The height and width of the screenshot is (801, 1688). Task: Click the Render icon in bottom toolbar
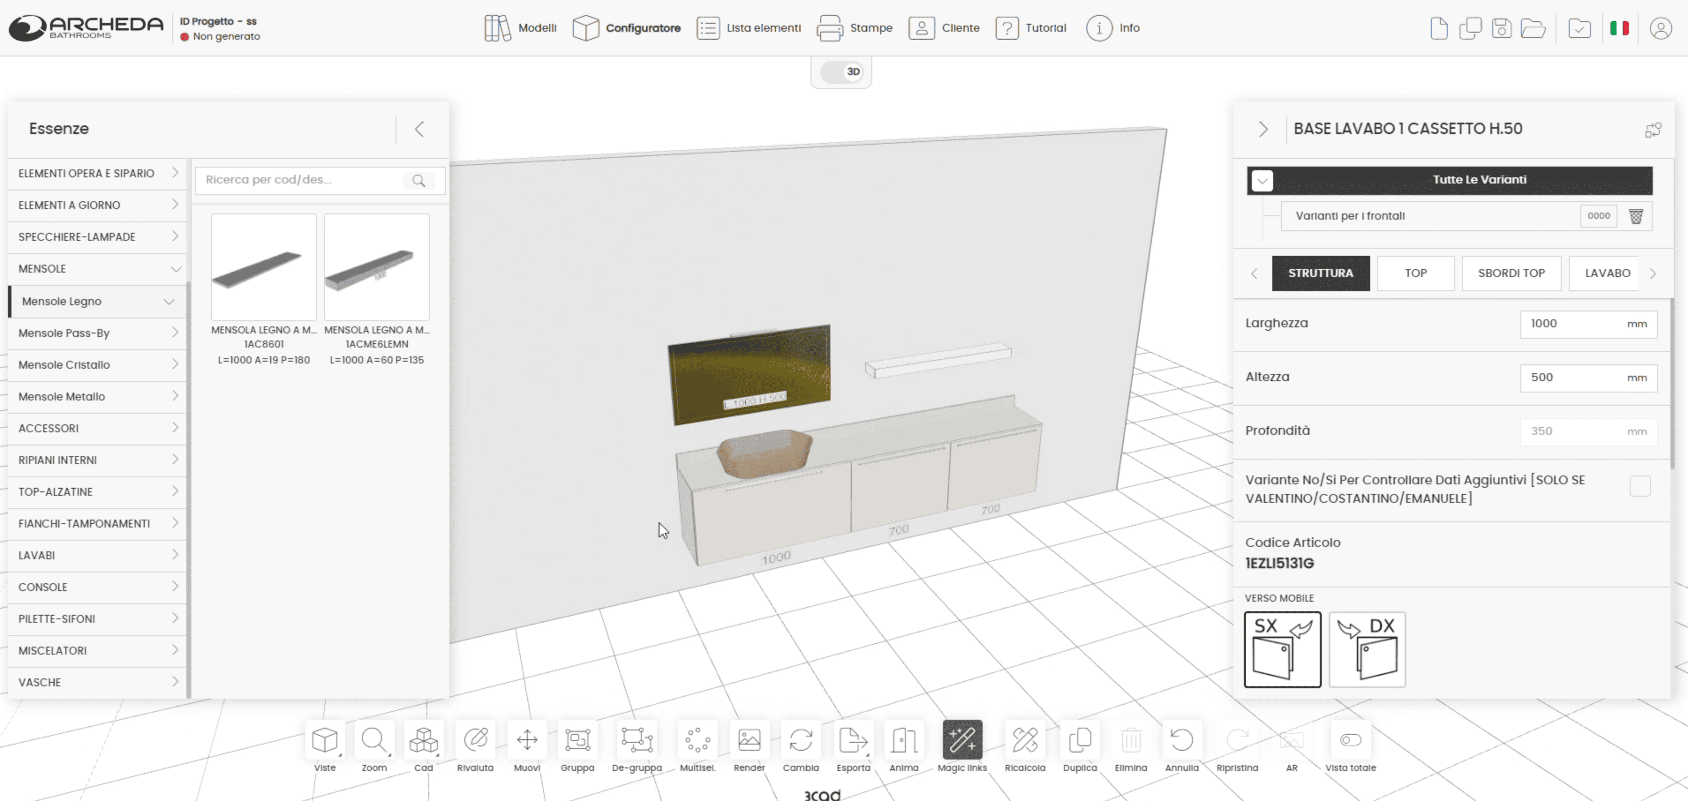749,740
